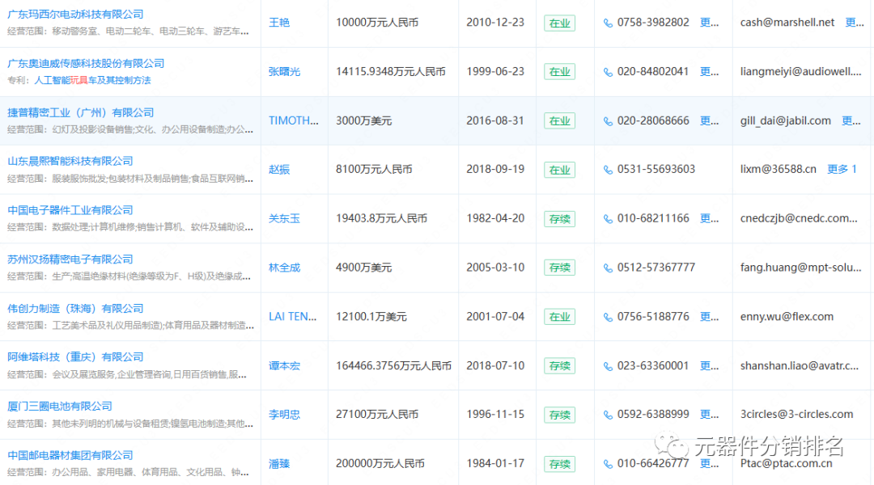Open company 苏州汉扬精密电子有限公司
The height and width of the screenshot is (485, 874).
click(70, 259)
